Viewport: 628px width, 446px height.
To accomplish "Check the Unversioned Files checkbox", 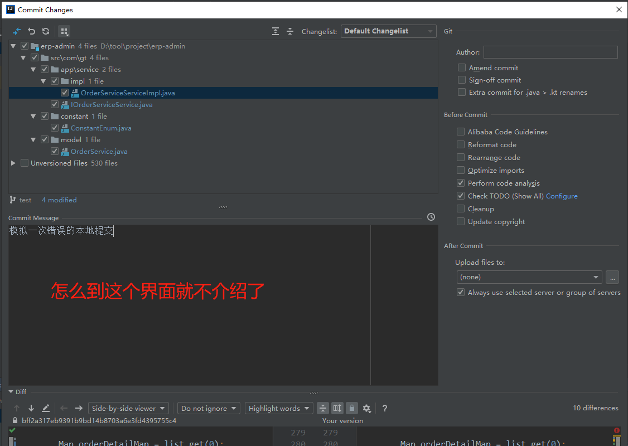I will click(x=25, y=163).
